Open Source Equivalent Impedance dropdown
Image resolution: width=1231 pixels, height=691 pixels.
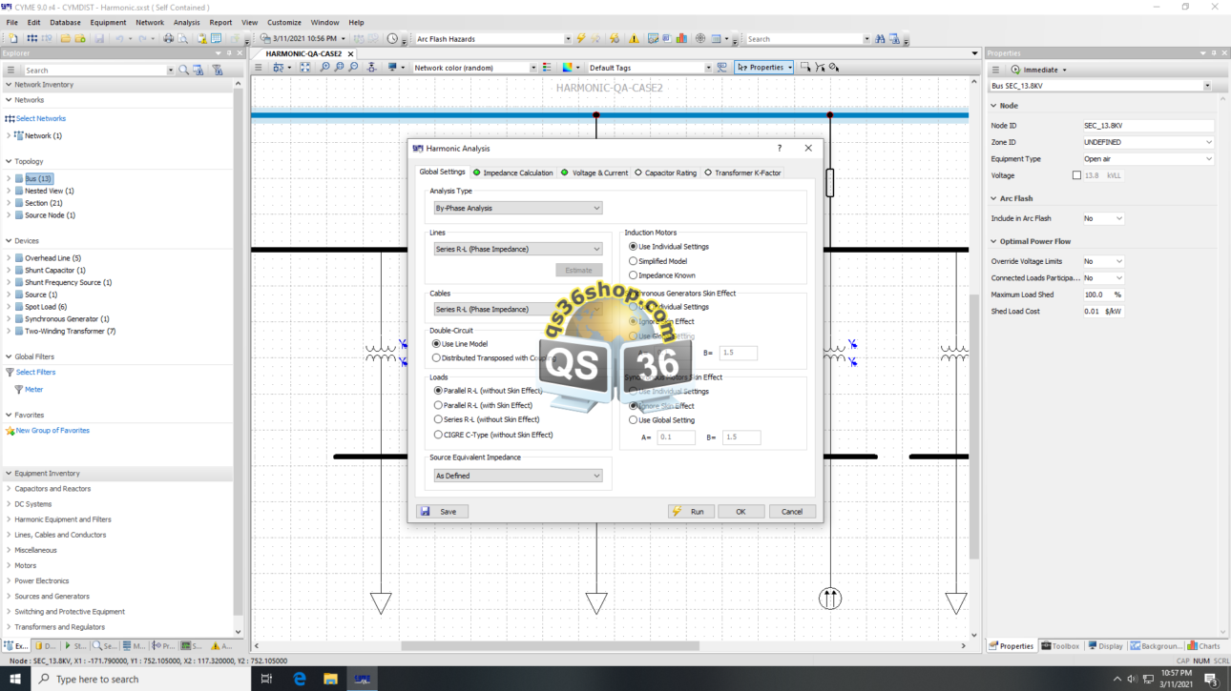click(x=517, y=476)
